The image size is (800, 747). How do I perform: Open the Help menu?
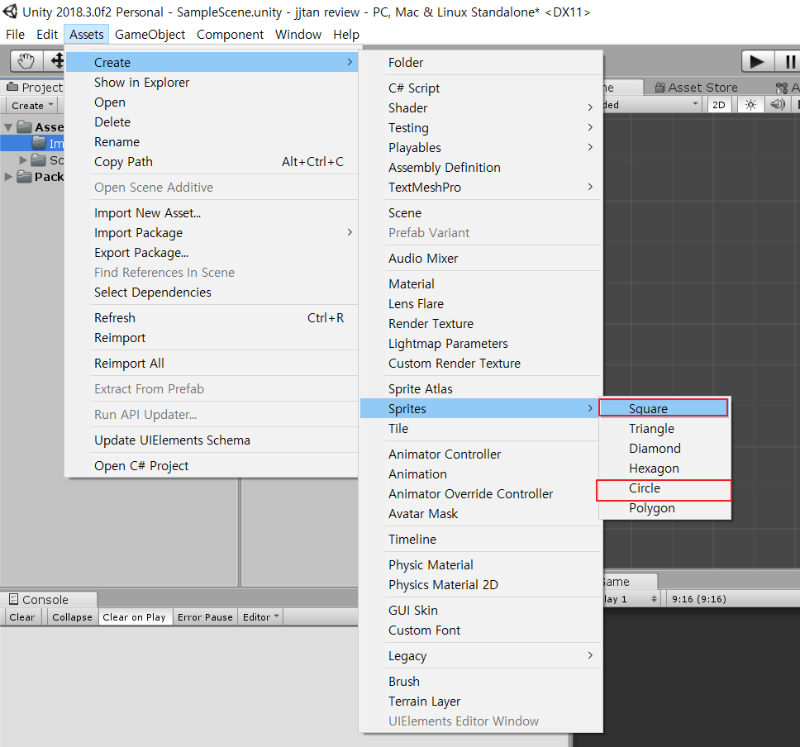point(346,34)
